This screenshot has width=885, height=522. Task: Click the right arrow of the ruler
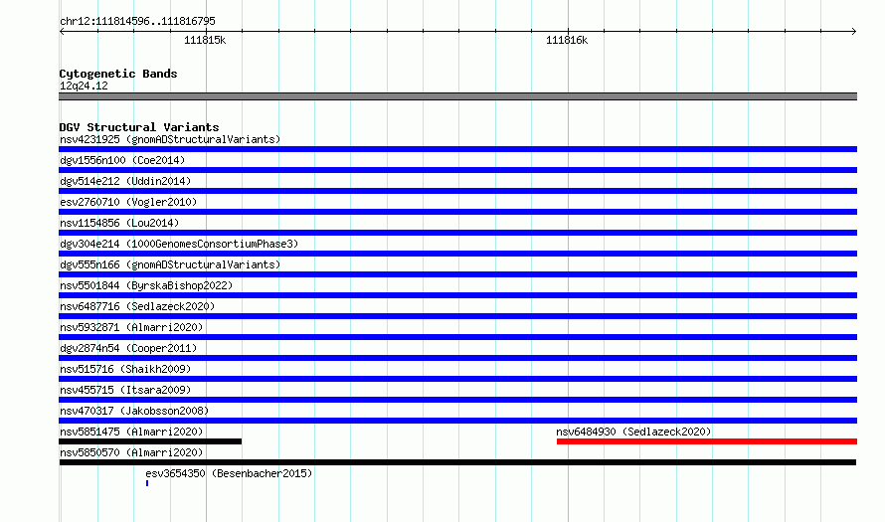point(853,32)
